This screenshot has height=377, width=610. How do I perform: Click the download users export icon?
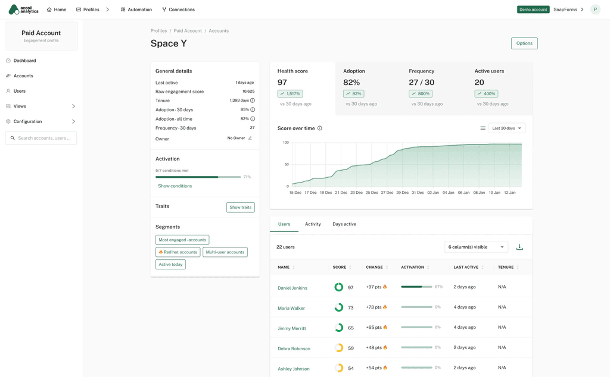pyautogui.click(x=519, y=247)
